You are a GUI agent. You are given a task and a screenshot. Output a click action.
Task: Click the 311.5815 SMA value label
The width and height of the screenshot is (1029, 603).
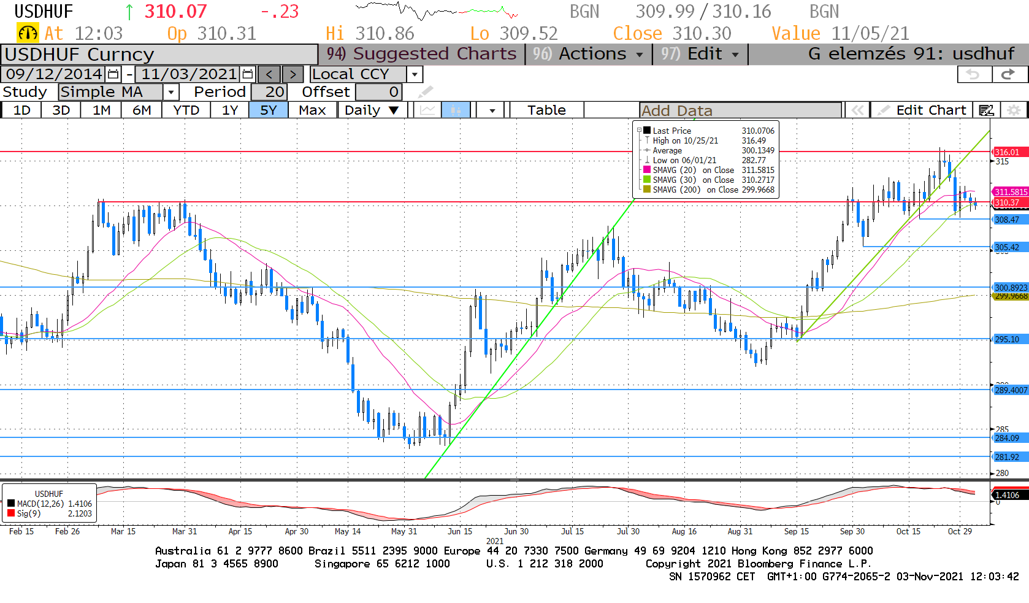pyautogui.click(x=1010, y=192)
